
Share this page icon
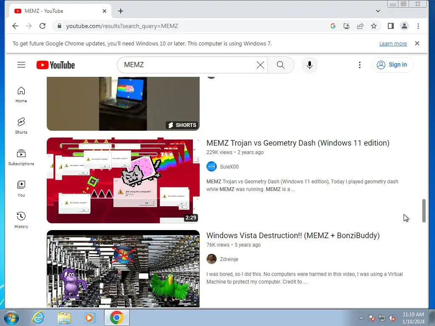360,26
